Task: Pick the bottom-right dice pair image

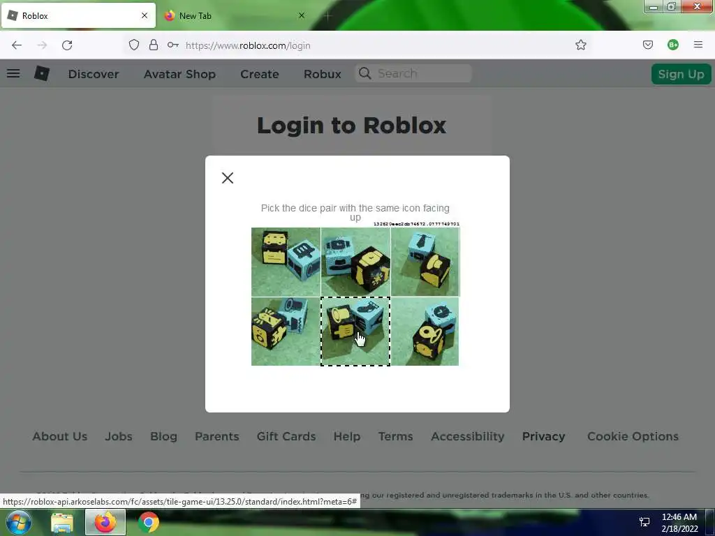Action: 425,332
